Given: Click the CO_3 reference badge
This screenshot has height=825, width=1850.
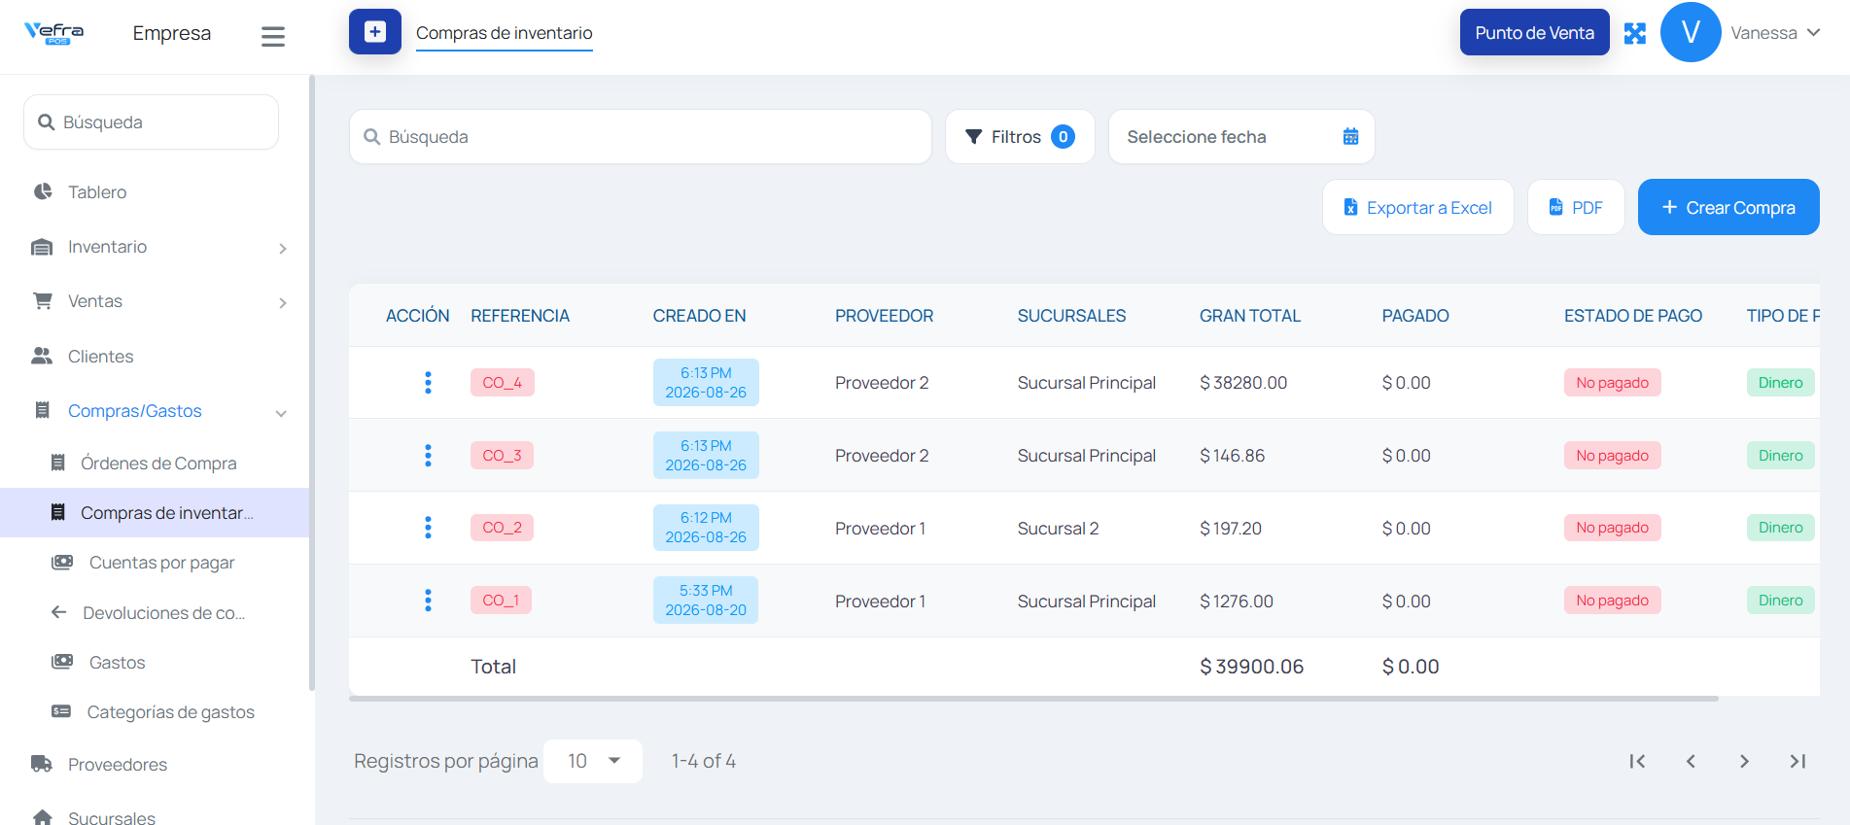Looking at the screenshot, I should [x=503, y=456].
